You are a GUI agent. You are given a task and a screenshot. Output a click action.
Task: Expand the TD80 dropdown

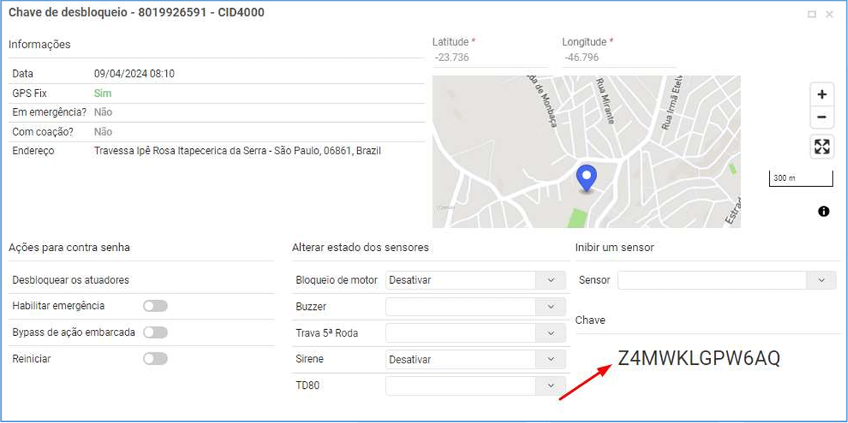point(551,386)
